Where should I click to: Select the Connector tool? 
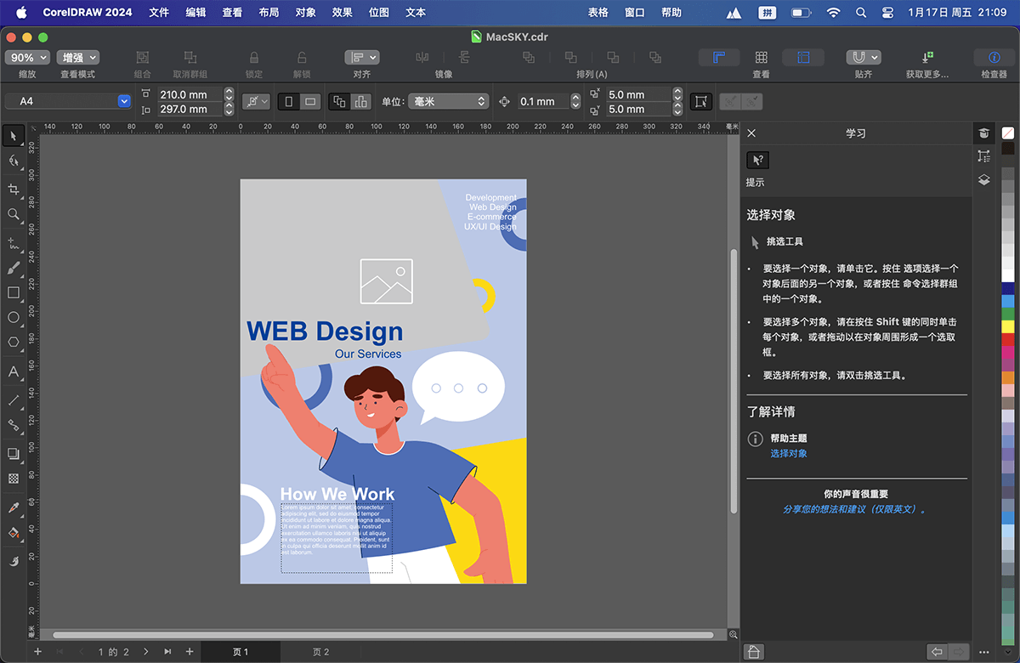pyautogui.click(x=14, y=425)
